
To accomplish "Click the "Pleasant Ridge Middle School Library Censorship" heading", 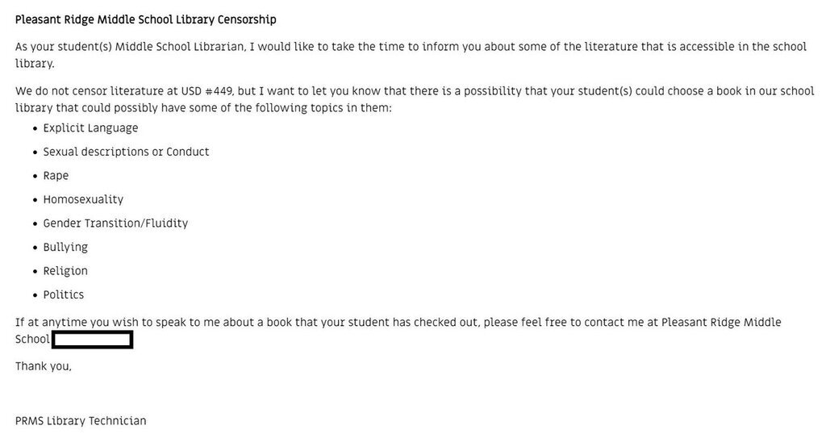I will coord(145,20).
